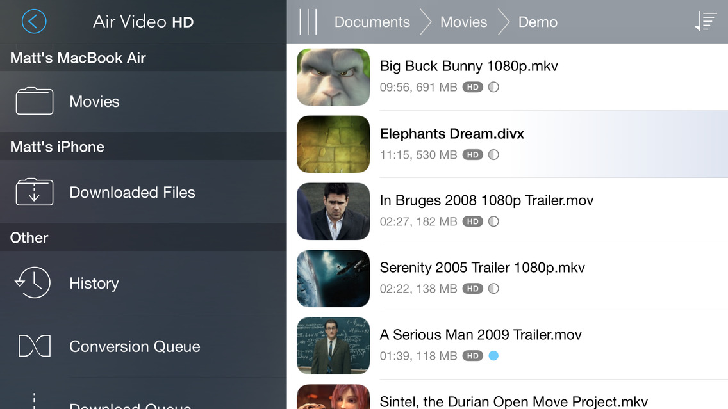Open the History clock icon
The image size is (728, 409).
33,283
